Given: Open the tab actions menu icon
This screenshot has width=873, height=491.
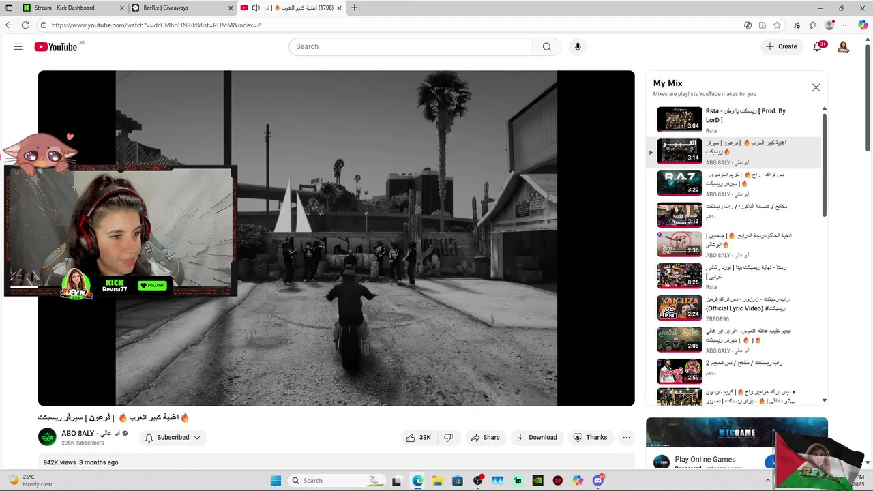Looking at the screenshot, I should tap(9, 8).
